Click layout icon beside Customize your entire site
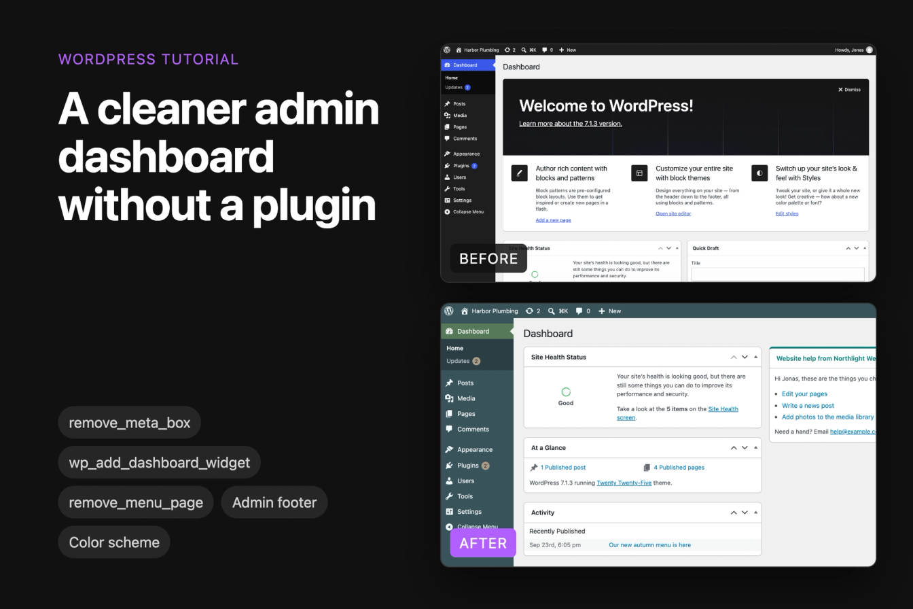Image resolution: width=913 pixels, height=609 pixels. coord(639,173)
